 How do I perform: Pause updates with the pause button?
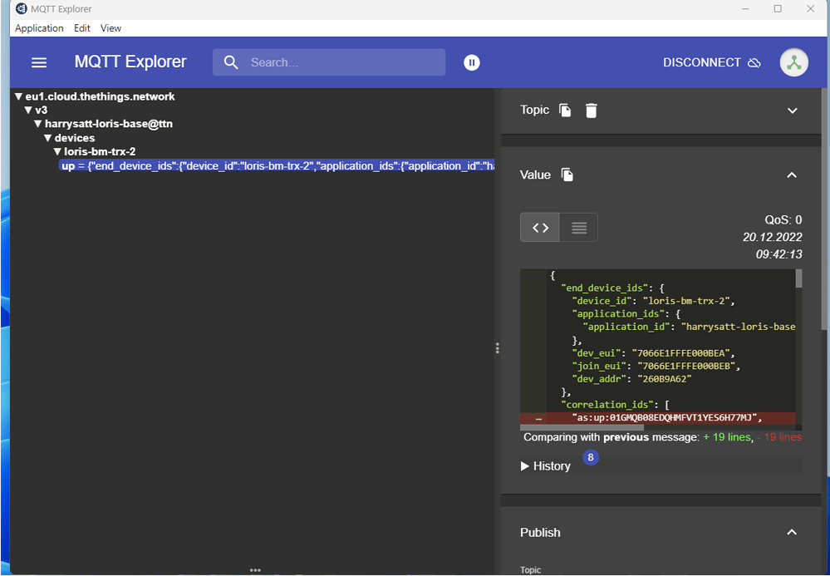(x=472, y=62)
